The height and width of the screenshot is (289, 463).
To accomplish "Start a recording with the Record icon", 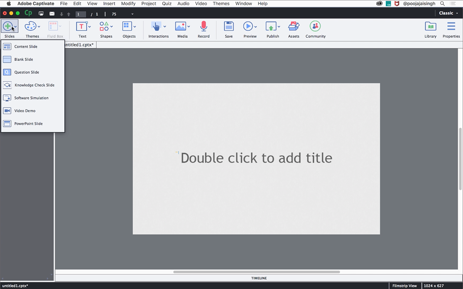I will point(203,26).
